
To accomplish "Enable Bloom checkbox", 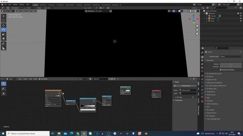I will [x=207, y=77].
